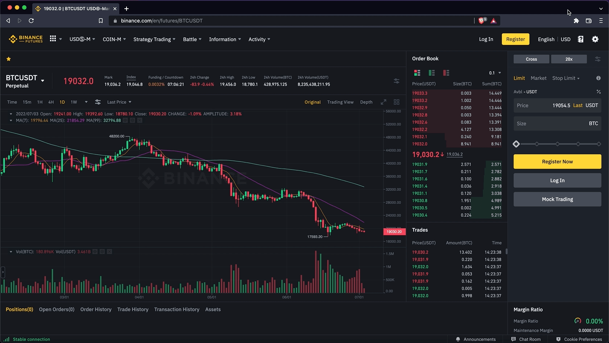Click the Brave Shields lion icon
Image resolution: width=609 pixels, height=343 pixels.
[482, 21]
